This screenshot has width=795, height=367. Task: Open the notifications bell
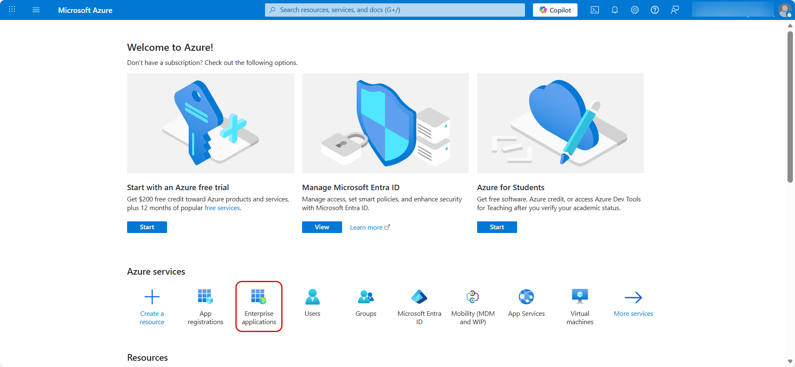point(615,10)
